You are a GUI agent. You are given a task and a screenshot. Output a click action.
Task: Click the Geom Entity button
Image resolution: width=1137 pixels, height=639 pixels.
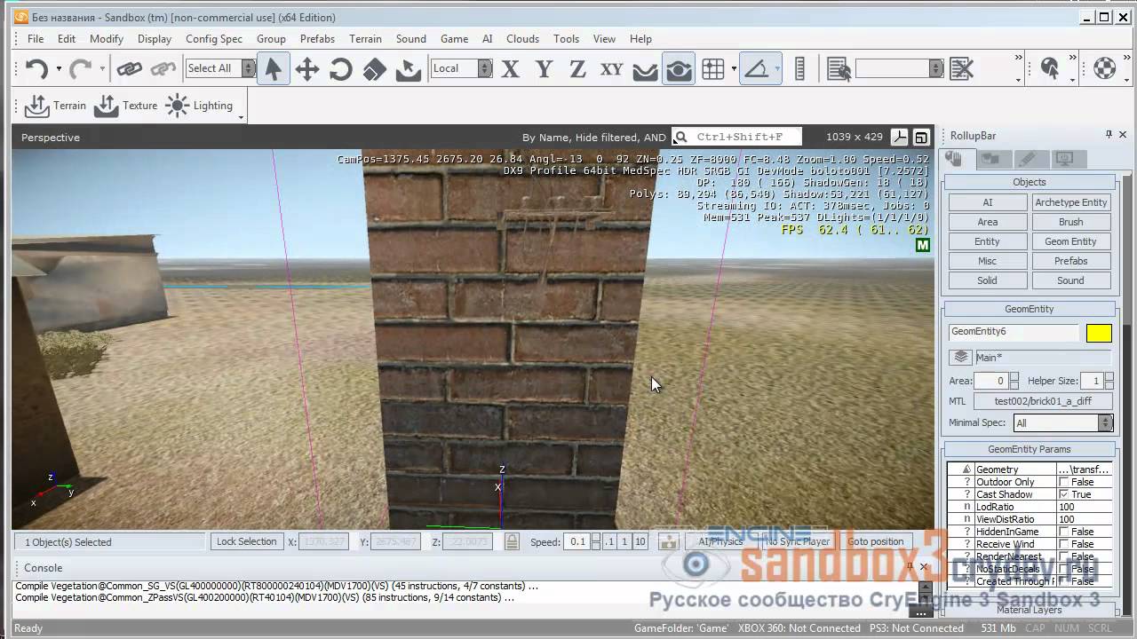1070,241
